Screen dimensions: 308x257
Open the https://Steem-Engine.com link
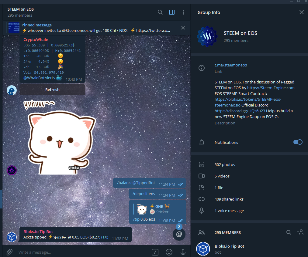pos(271,88)
